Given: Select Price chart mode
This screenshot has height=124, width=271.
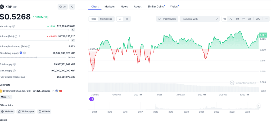Looking at the screenshot, I should 93,19.
